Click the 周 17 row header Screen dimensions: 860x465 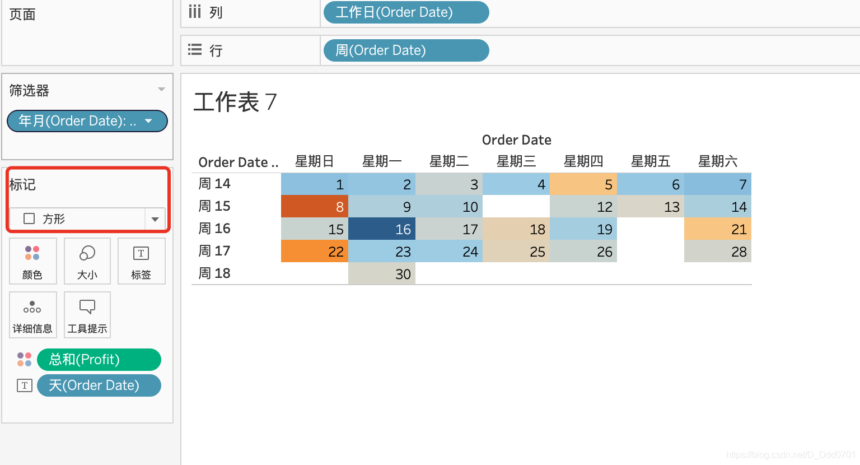(x=214, y=251)
